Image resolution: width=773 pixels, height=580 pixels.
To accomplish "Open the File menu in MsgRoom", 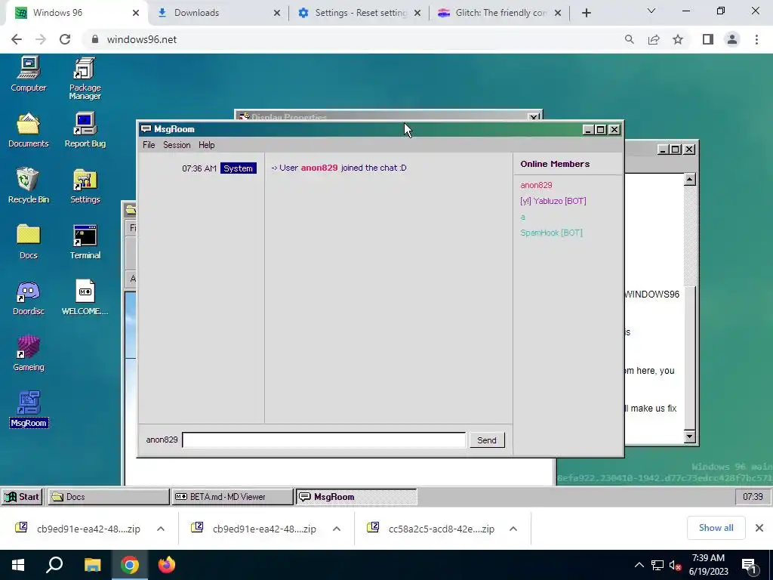I will click(149, 145).
